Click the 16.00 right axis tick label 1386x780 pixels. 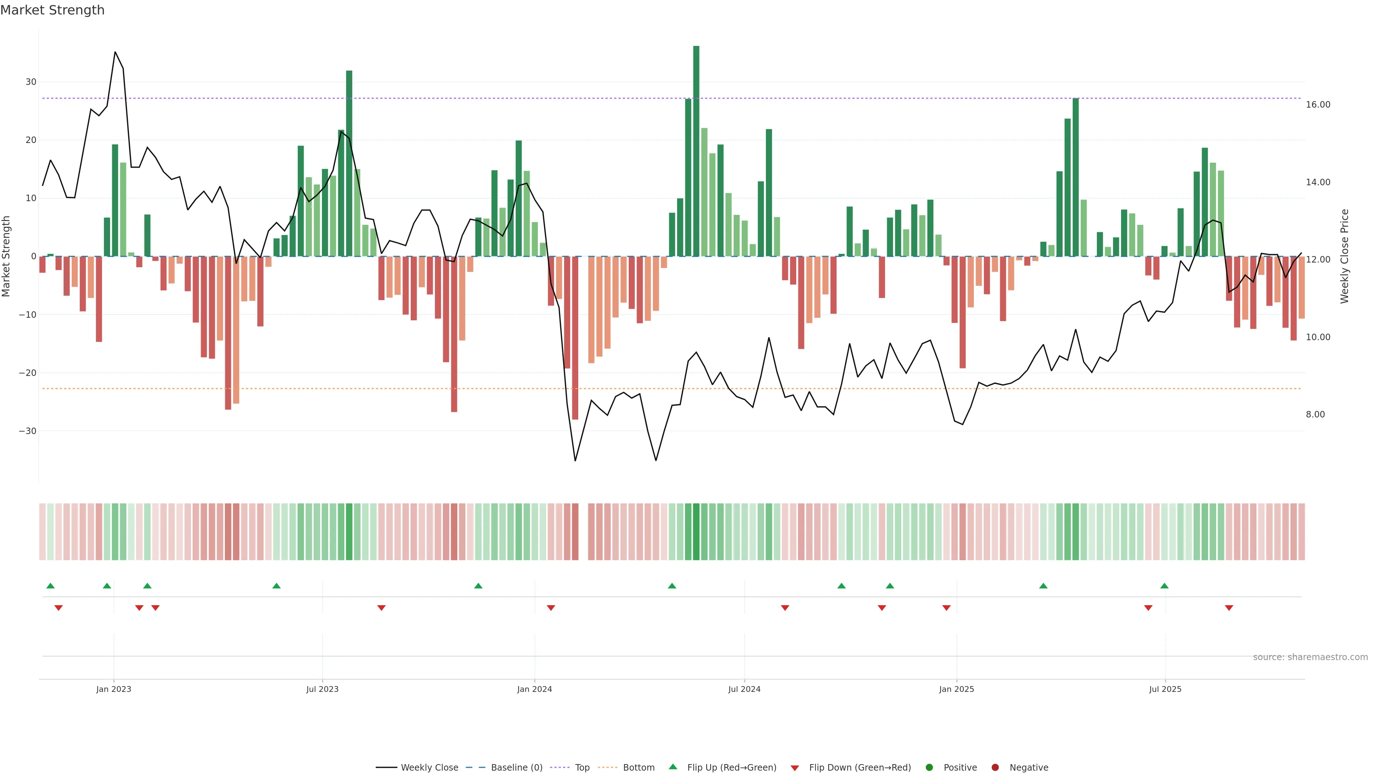tap(1318, 104)
